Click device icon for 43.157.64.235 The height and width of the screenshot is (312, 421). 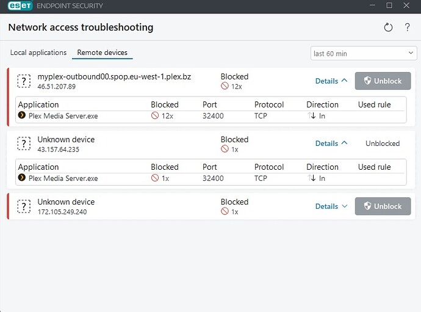click(24, 143)
